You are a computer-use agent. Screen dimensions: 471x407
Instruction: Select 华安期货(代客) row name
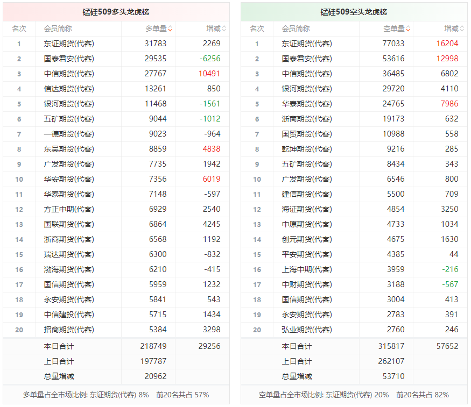tap(69, 179)
